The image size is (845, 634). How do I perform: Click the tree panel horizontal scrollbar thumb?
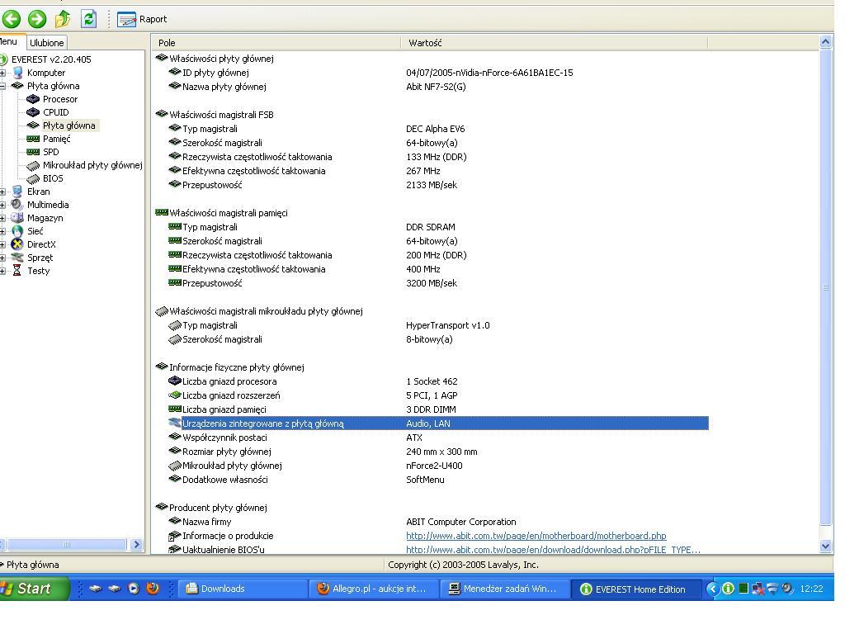(x=66, y=545)
